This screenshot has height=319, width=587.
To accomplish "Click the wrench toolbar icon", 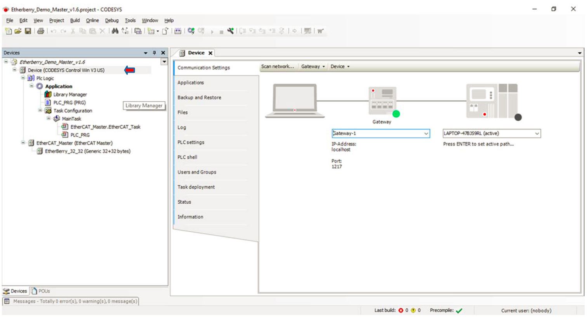I will tap(231, 31).
